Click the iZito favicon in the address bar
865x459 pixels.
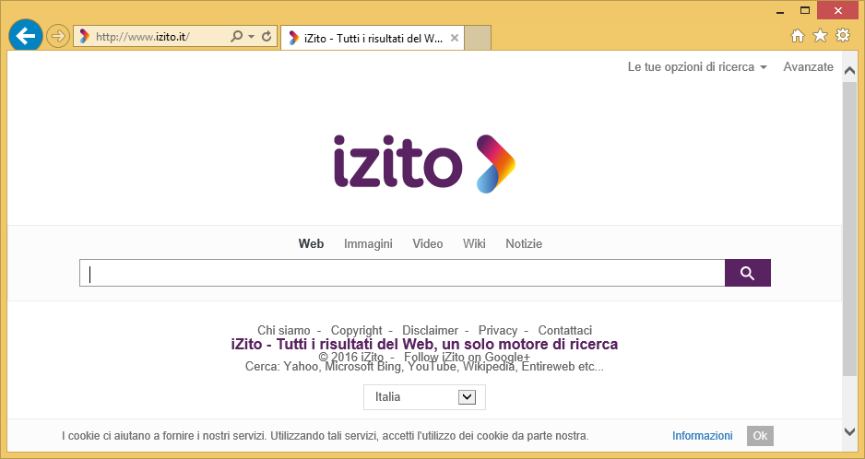[85, 37]
